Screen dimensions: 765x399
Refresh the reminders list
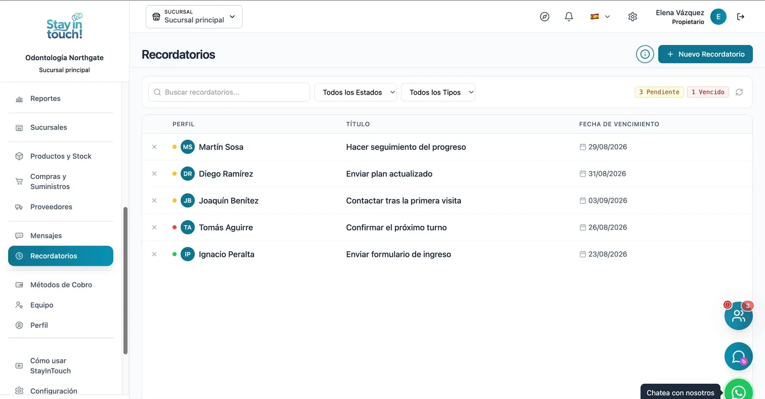[739, 92]
